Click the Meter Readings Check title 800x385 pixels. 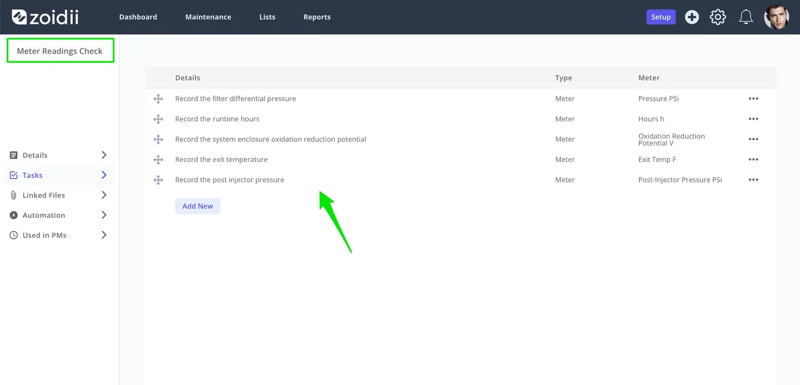pos(60,51)
